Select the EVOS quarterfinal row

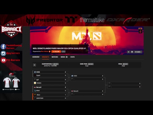pyautogui.click(x=50, y=72)
